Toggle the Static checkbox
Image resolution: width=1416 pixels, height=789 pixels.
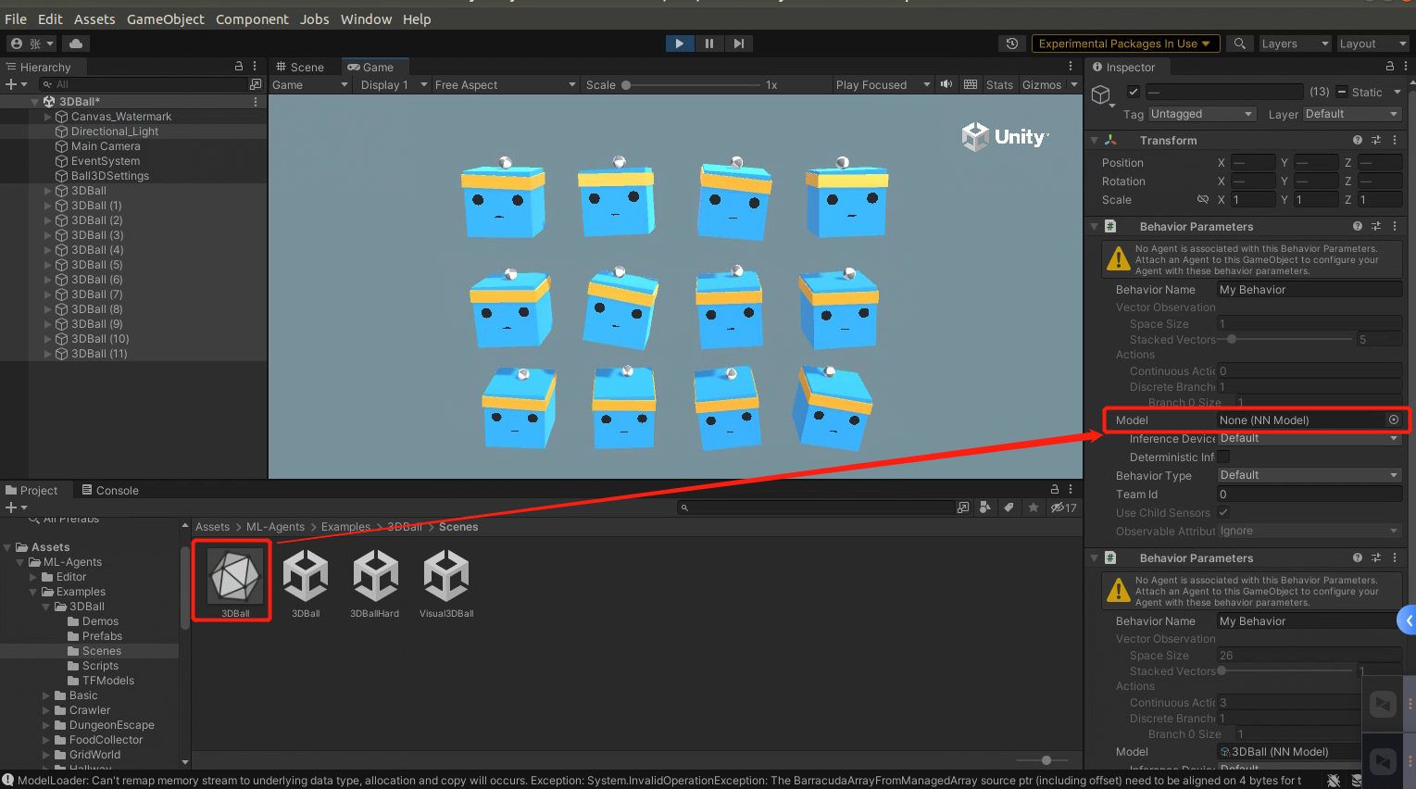1342,92
